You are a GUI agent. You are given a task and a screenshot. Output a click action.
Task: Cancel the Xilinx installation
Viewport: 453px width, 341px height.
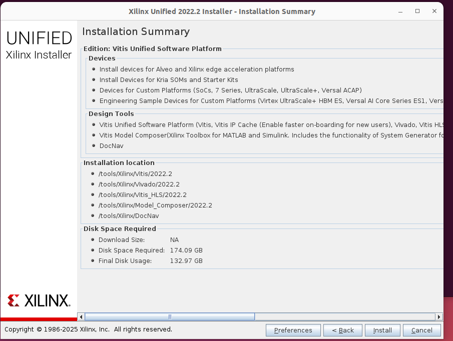click(422, 330)
